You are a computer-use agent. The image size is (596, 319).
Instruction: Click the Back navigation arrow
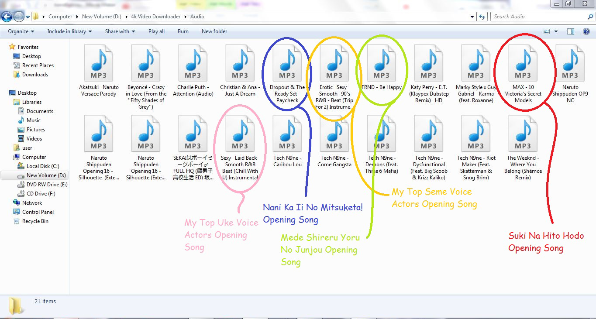click(x=7, y=17)
